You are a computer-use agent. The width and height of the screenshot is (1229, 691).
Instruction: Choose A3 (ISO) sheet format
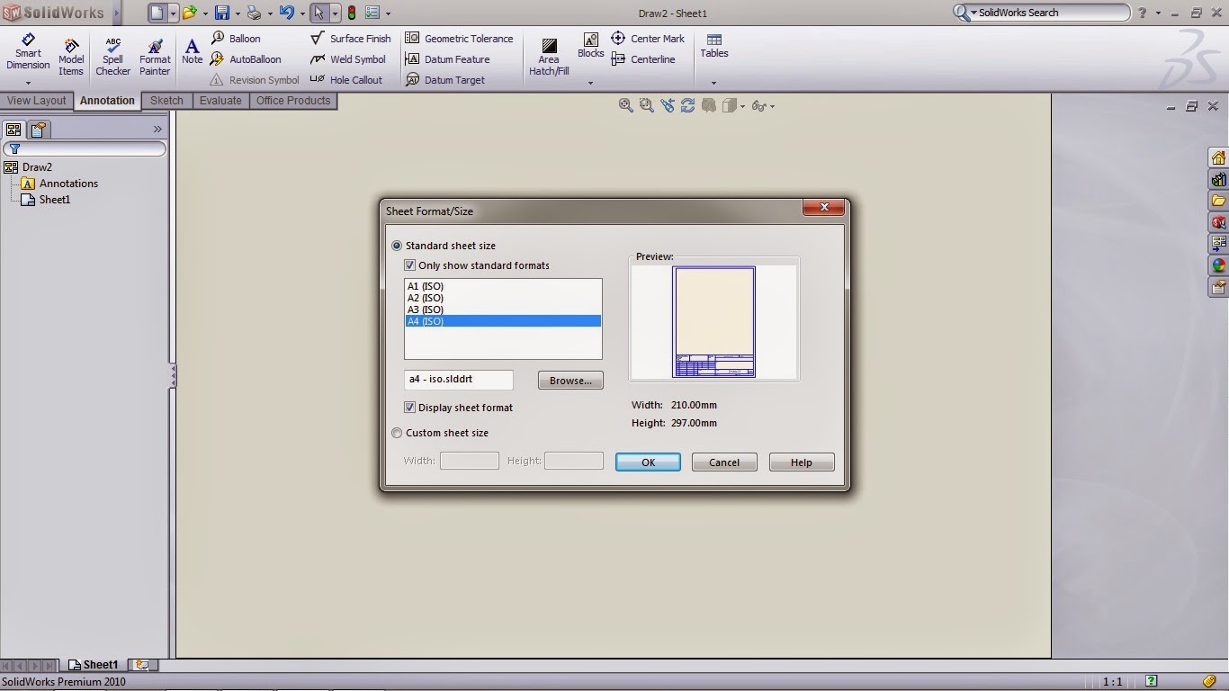click(503, 310)
